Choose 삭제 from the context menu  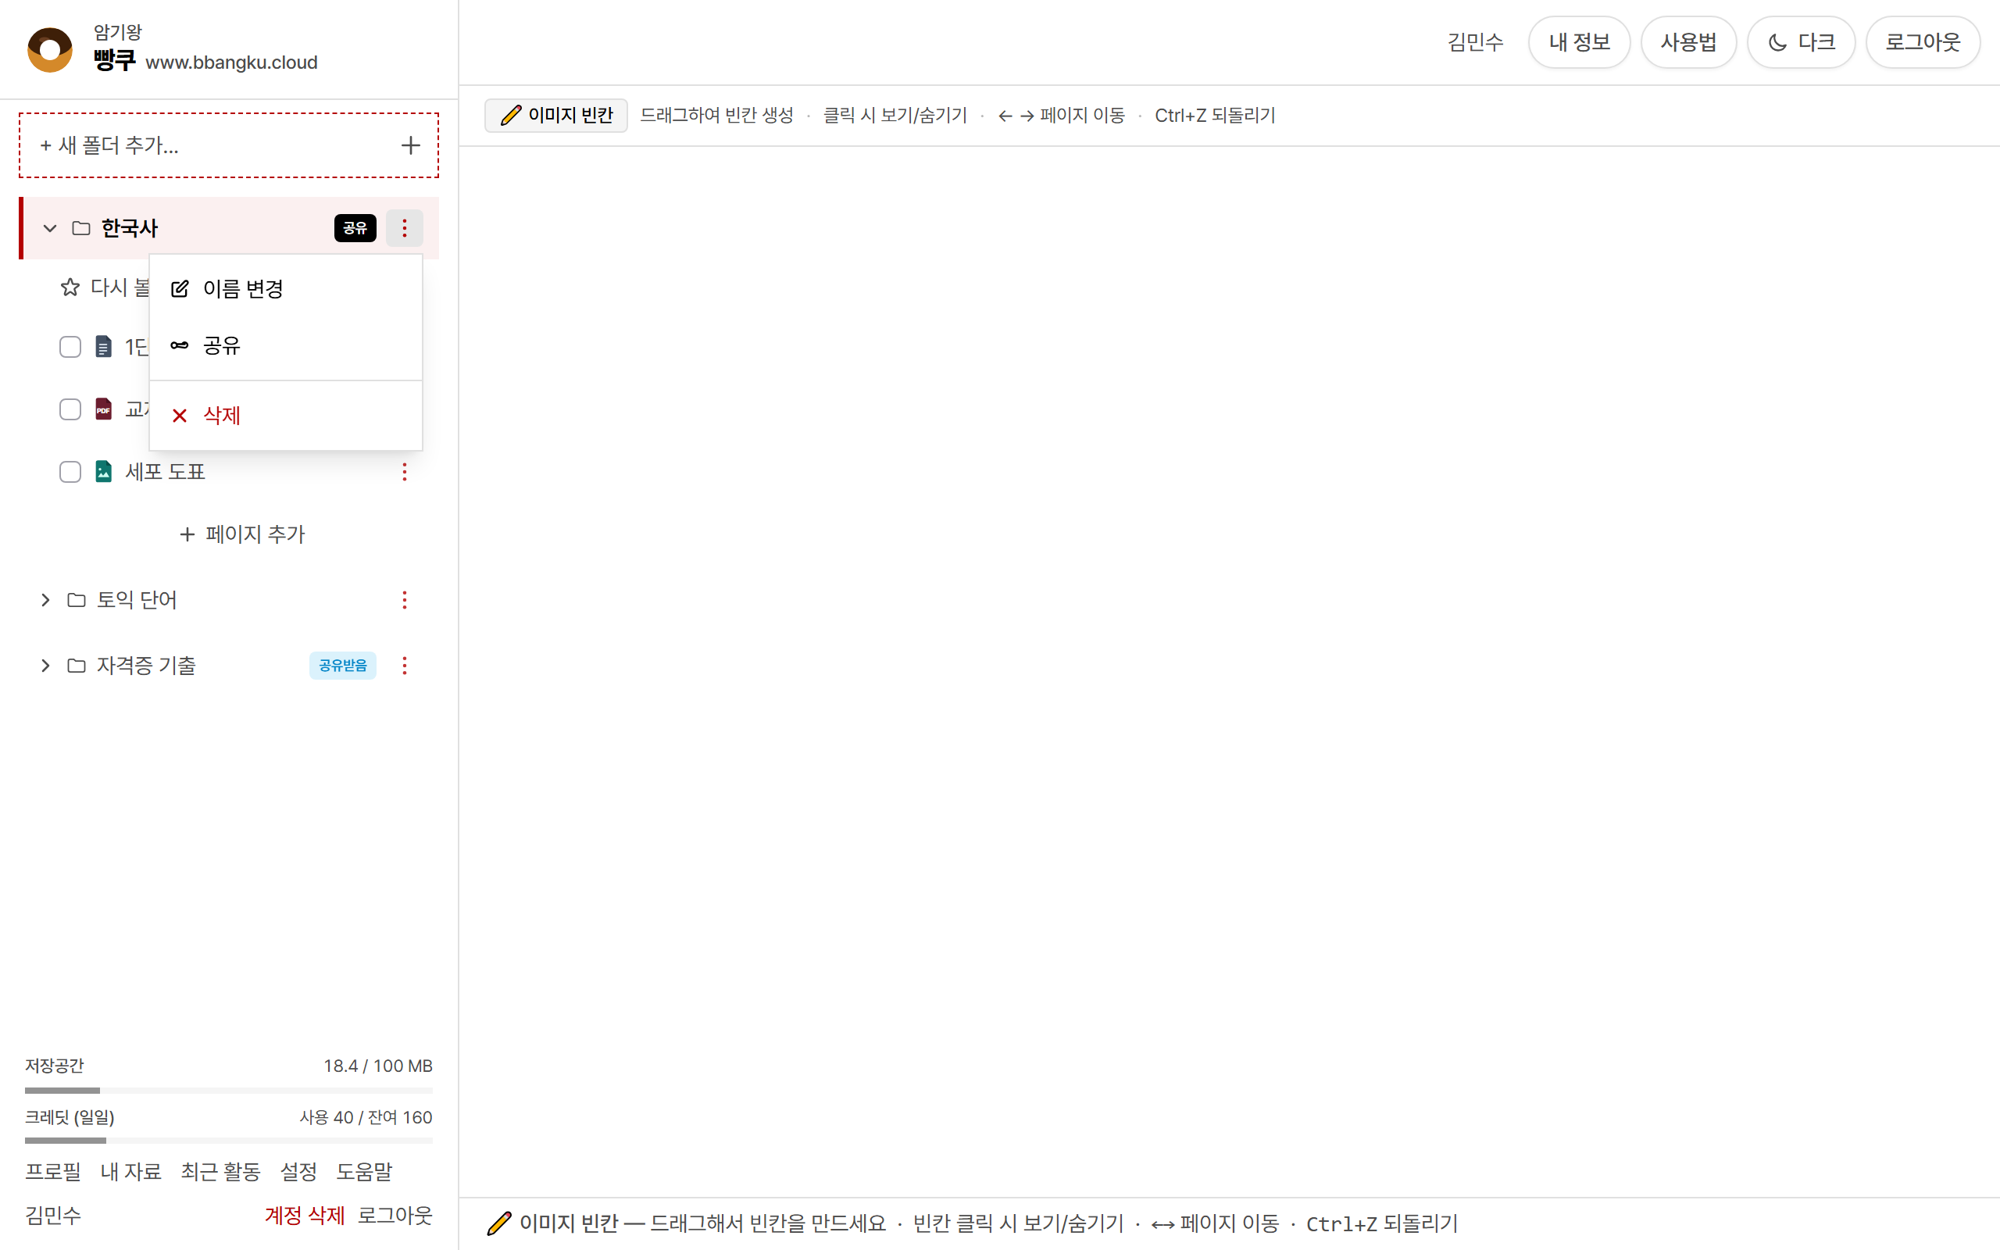point(286,415)
